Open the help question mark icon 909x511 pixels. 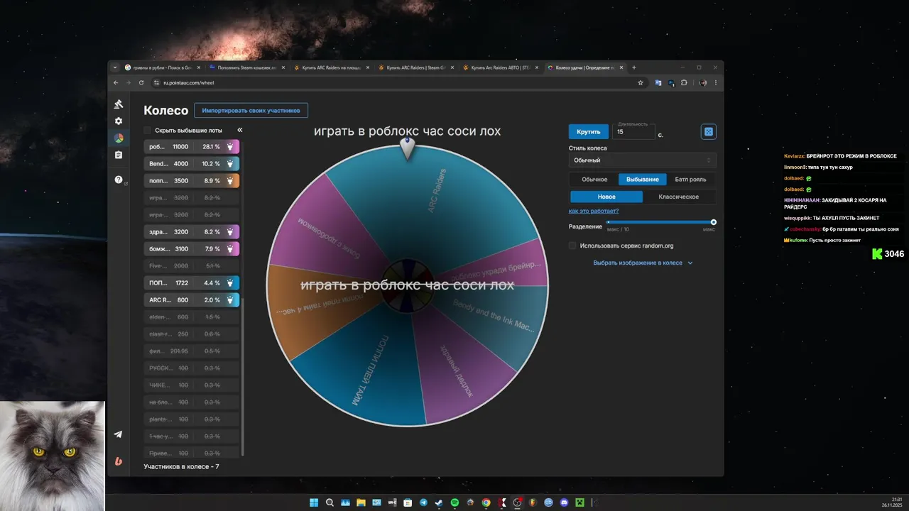click(x=119, y=180)
